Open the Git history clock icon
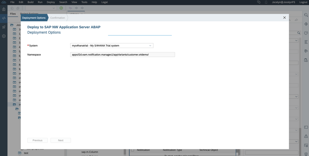Viewport: 309px width, 156px height. (306, 33)
